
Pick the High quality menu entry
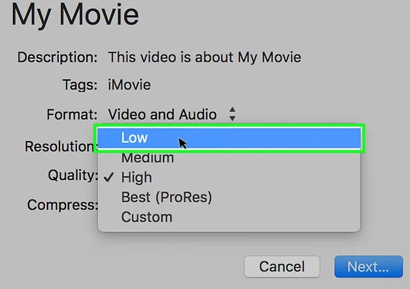tap(136, 178)
